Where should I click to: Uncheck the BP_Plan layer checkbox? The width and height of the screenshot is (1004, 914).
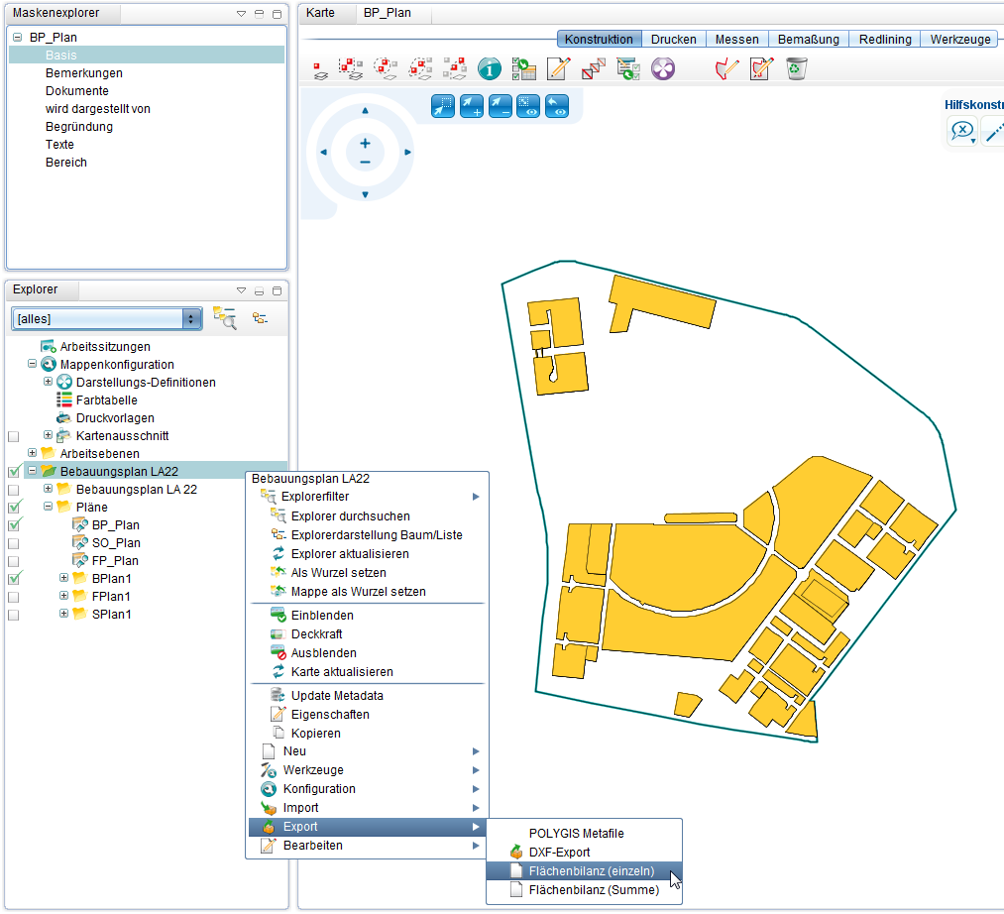14,525
